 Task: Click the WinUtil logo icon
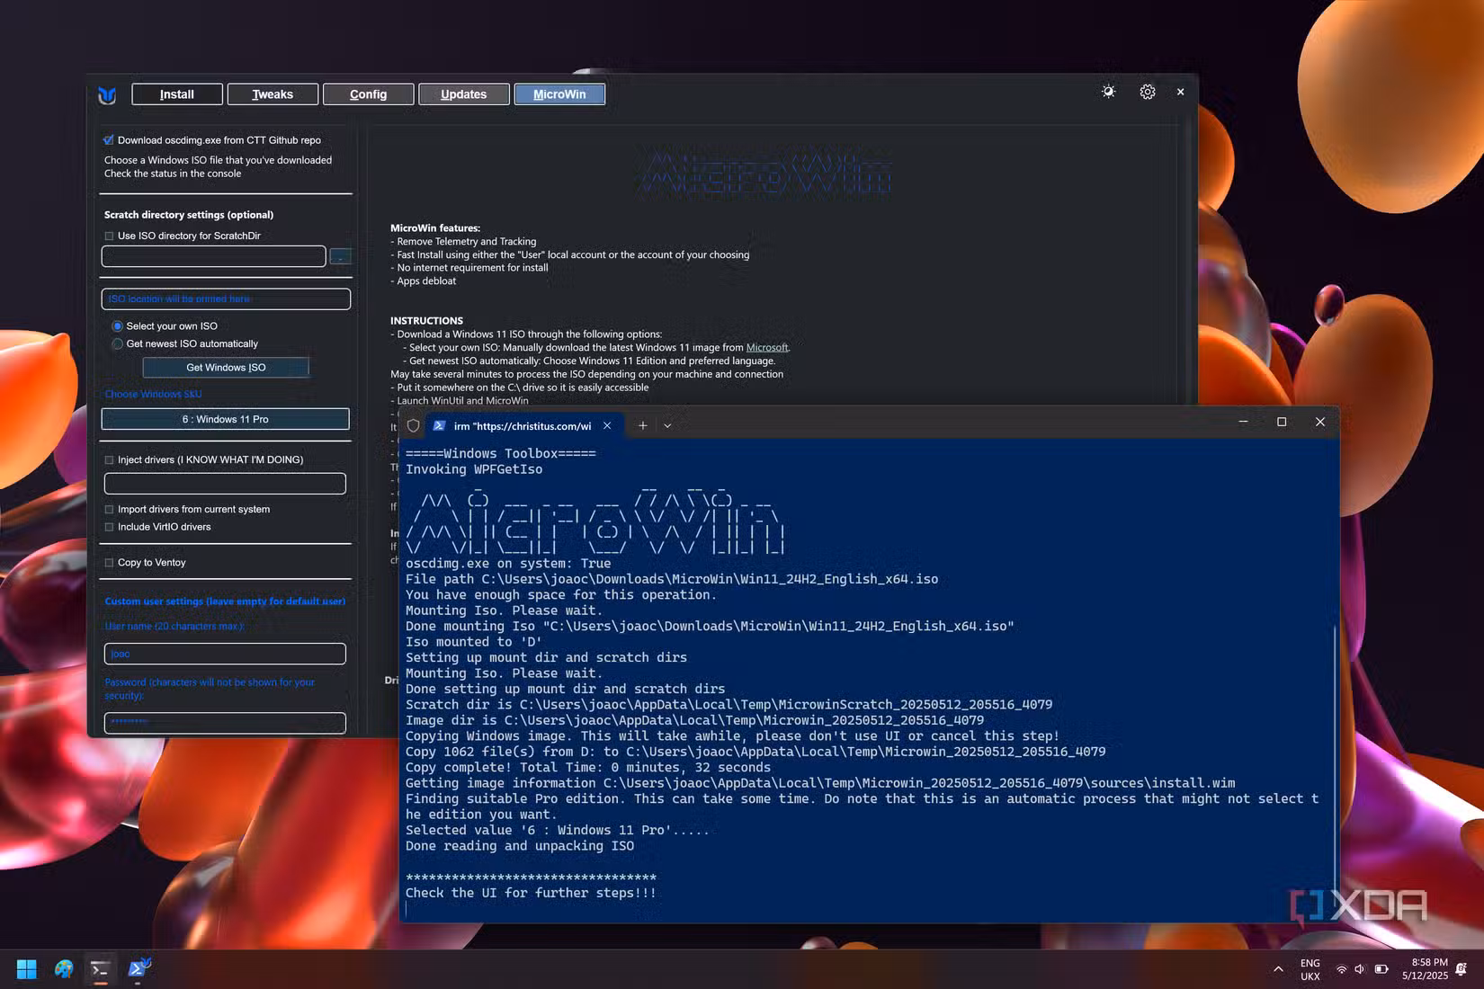click(x=107, y=94)
